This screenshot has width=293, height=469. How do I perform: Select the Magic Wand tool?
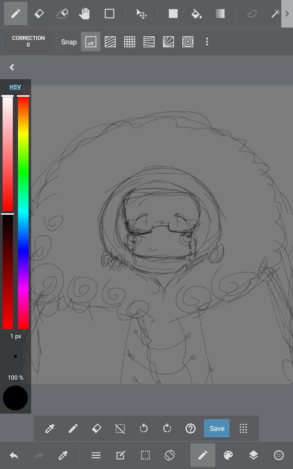point(275,14)
